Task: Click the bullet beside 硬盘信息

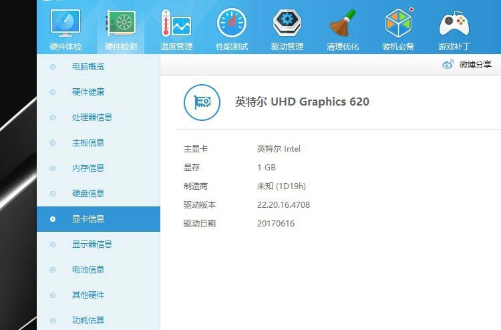Action: point(53,194)
